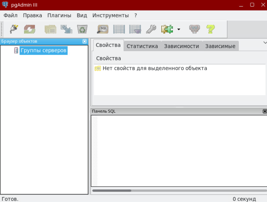Click the Maintenance wrench icon
Image resolution: width=267 pixels, height=202 pixels.
(x=151, y=29)
